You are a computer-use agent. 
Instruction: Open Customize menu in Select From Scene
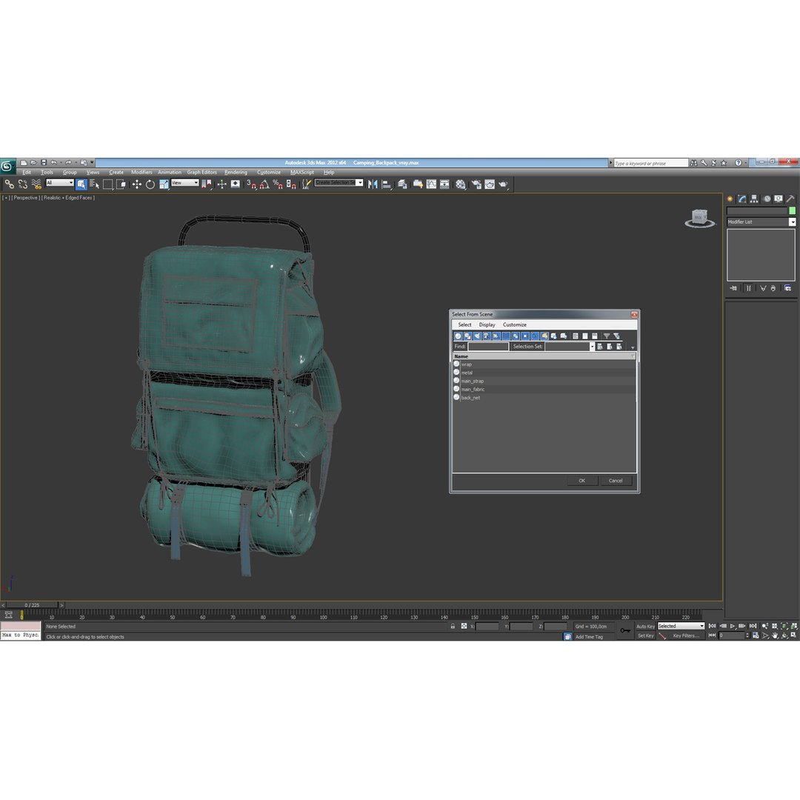514,324
